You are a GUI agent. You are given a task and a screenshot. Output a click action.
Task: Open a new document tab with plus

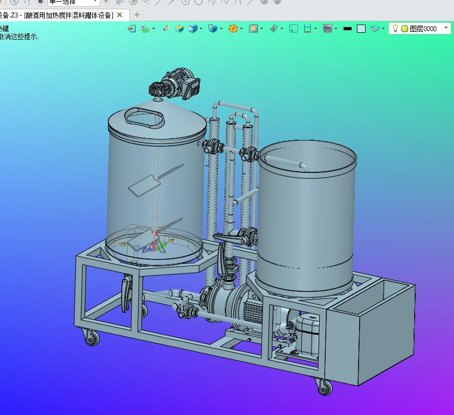click(137, 15)
